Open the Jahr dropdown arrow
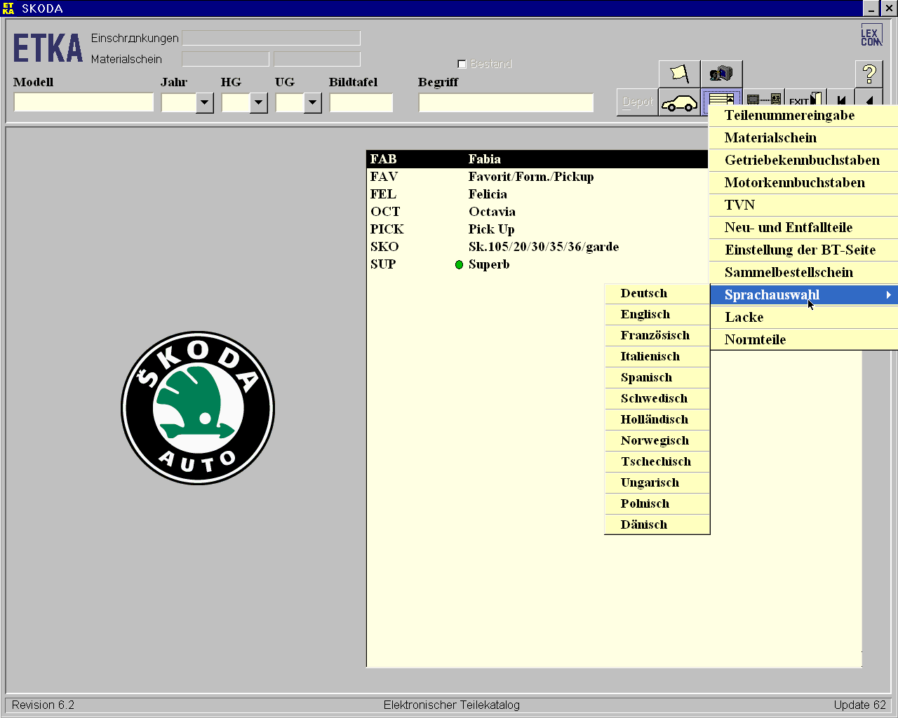Viewport: 898px width, 718px height. coord(205,103)
